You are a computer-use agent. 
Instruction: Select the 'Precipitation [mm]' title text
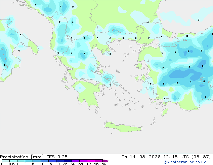click(22, 157)
